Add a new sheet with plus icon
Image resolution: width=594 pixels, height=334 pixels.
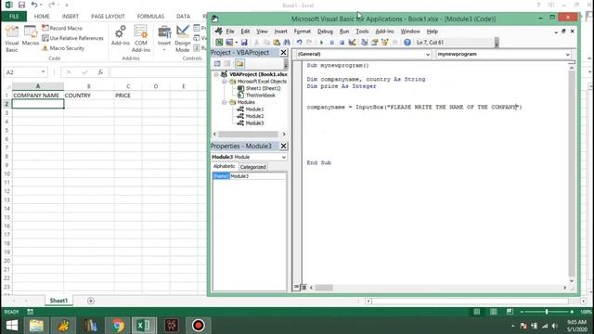coord(91,301)
